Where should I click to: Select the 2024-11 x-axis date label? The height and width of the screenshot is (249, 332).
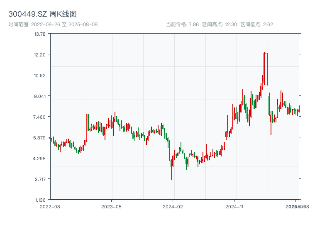pyautogui.click(x=234, y=206)
